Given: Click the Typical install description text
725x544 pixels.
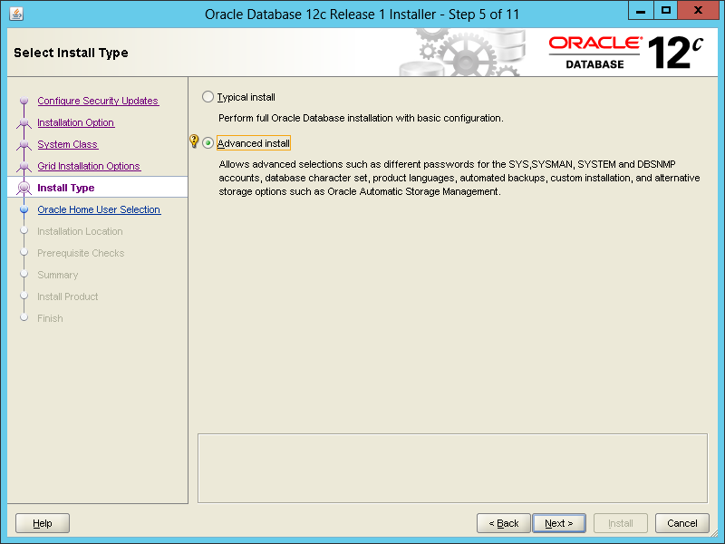Looking at the screenshot, I should [361, 118].
